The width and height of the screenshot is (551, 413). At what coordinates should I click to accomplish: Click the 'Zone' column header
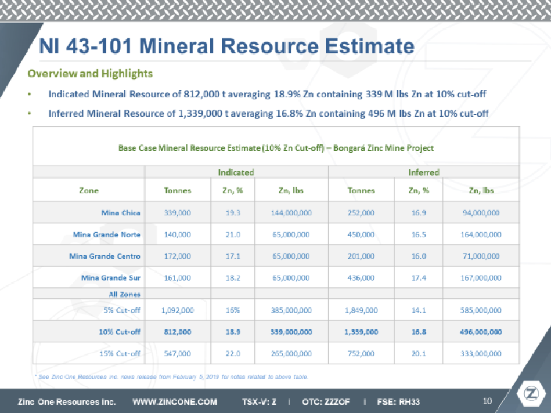pyautogui.click(x=89, y=190)
